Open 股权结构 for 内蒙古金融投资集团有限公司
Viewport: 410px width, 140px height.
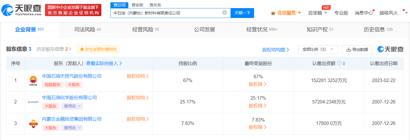pos(138,119)
